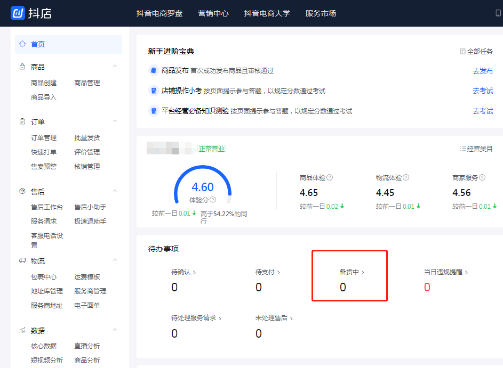Open 客服电话设置 in the sidebar

coord(47,241)
